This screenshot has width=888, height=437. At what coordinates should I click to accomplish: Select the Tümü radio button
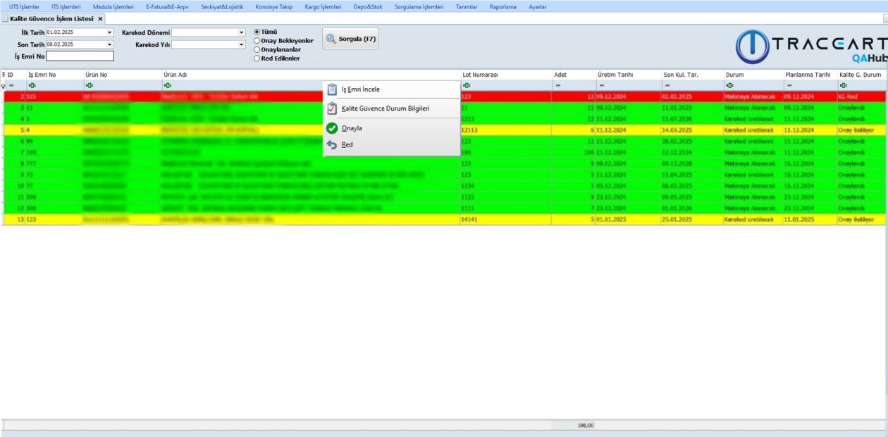point(257,32)
